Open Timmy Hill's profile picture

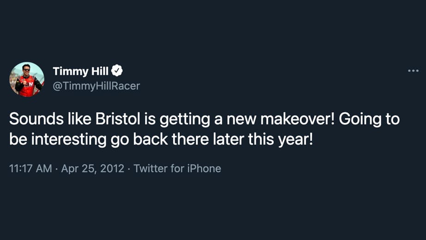(27, 79)
